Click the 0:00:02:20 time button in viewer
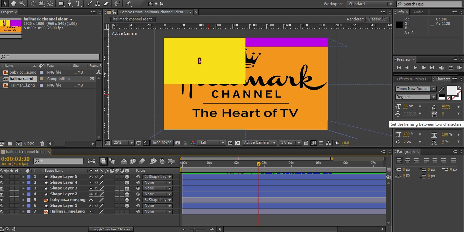This screenshot has width=464, height=232. (162, 143)
